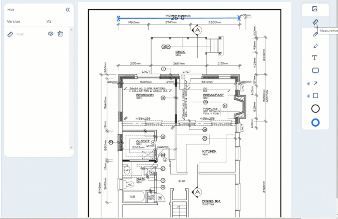Screen dimensions: 338x219
Task: Collapse the left panel with double chevron
Action: (x=68, y=10)
